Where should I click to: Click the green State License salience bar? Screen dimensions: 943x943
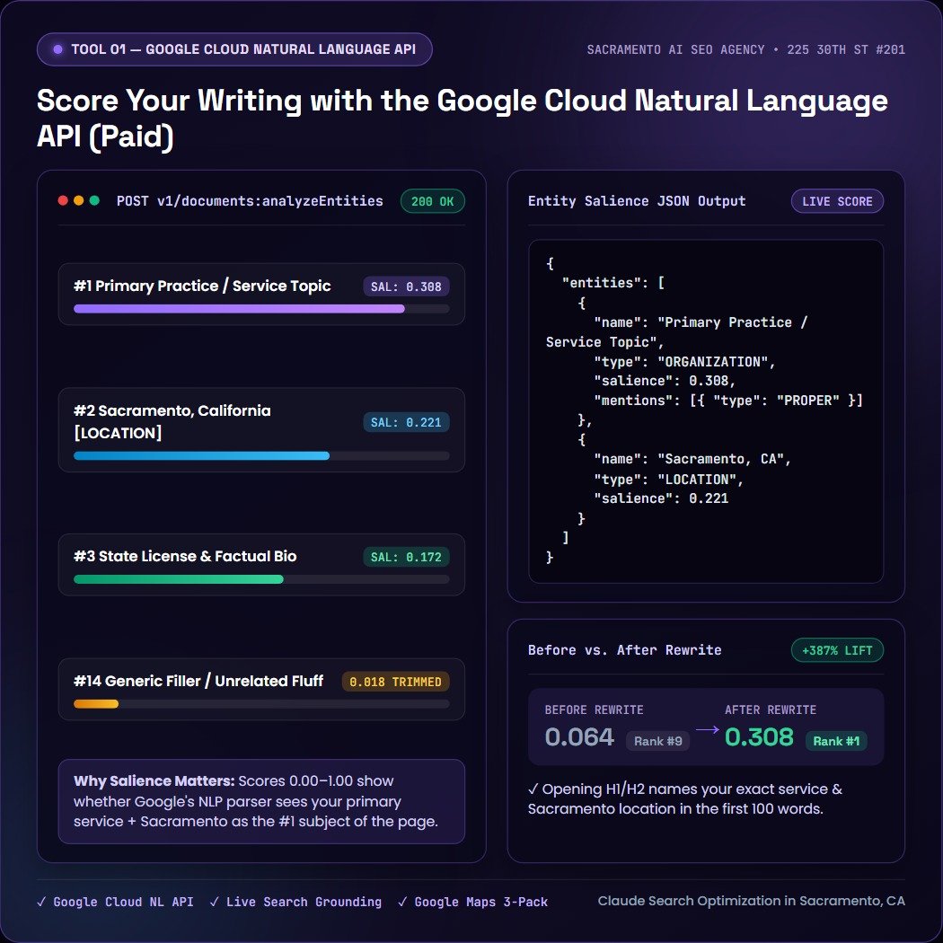click(179, 579)
